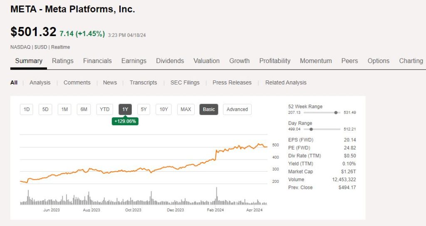This screenshot has height=226, width=426.
Task: Show SEC Filings
Action: pos(185,83)
